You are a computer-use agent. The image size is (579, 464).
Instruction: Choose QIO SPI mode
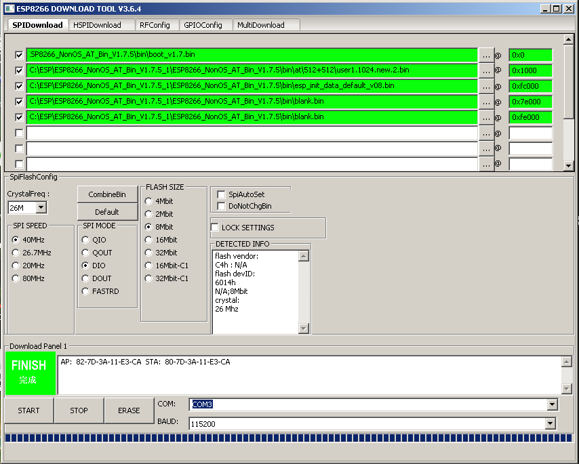85,240
